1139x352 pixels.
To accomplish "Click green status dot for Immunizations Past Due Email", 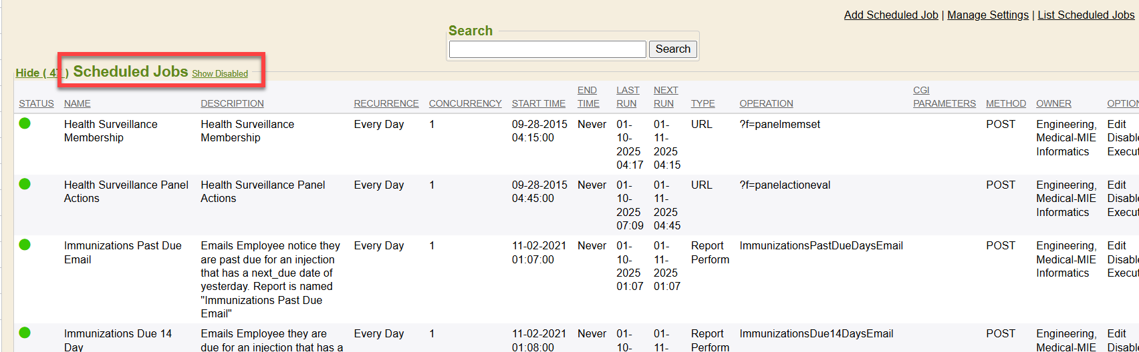I will pyautogui.click(x=25, y=245).
